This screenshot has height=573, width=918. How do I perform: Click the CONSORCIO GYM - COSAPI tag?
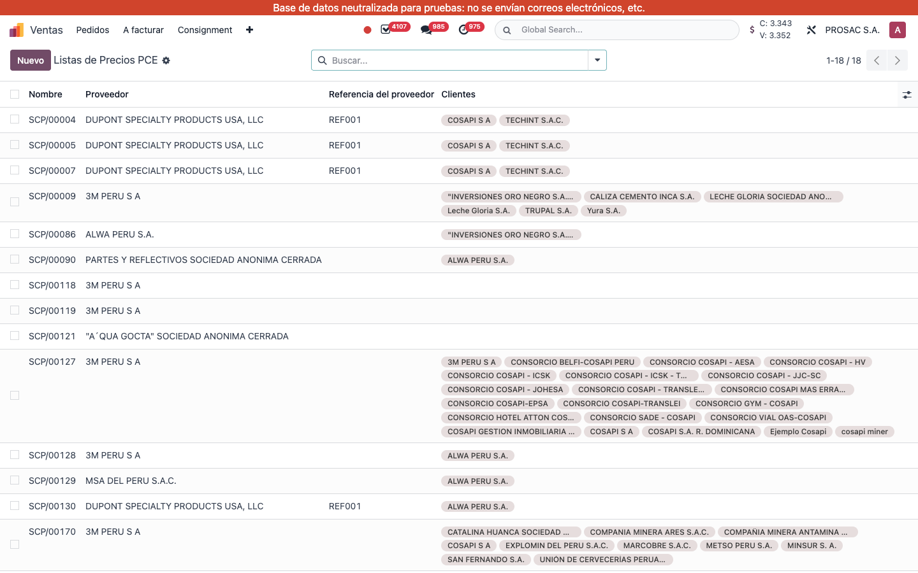(x=747, y=404)
